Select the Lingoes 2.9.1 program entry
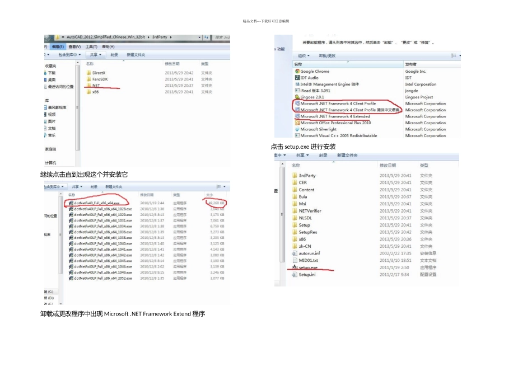 pos(312,97)
